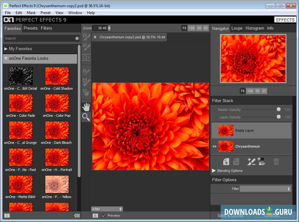Open the After preview mode dropdown
299x222 pixels.
coord(107,209)
